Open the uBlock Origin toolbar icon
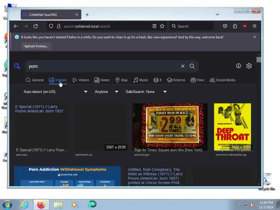 (245, 26)
